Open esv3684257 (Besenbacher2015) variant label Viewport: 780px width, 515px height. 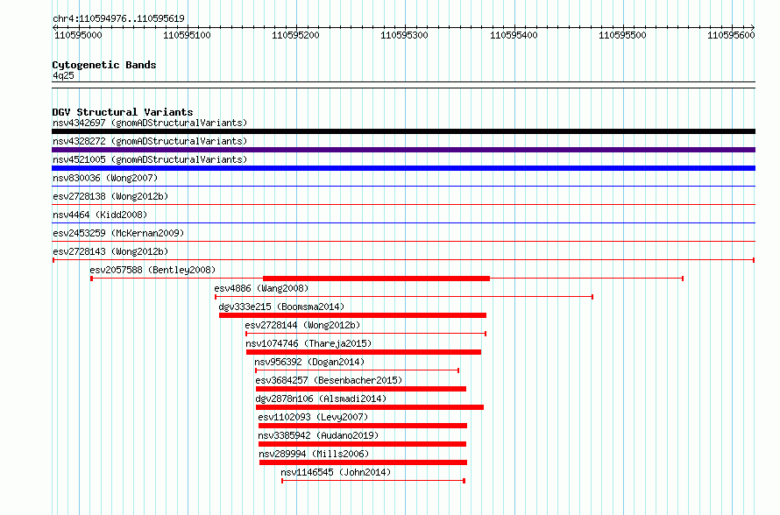point(329,380)
